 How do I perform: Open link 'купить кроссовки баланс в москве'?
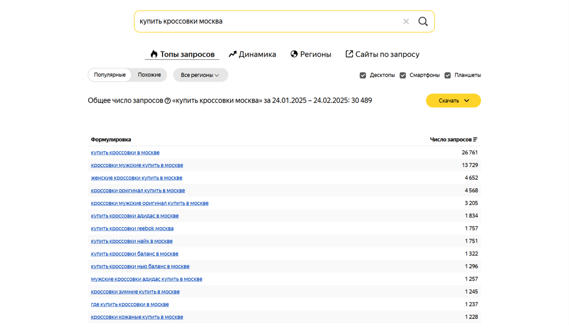pyautogui.click(x=134, y=254)
